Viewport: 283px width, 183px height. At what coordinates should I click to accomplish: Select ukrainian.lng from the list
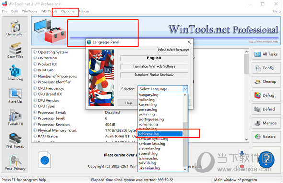(x=160, y=168)
